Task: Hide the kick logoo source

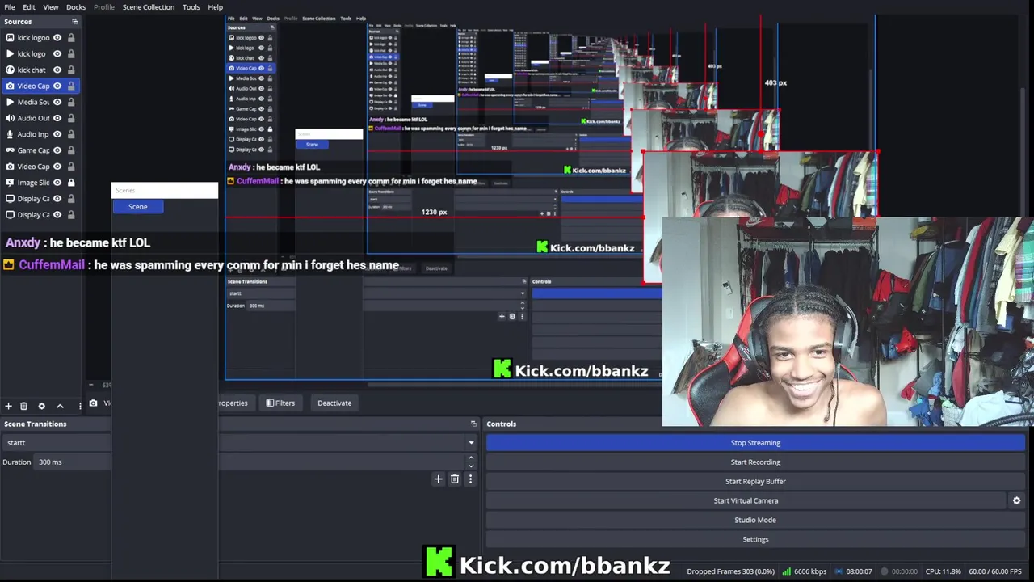Action: 57,37
